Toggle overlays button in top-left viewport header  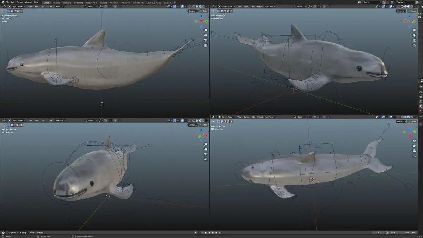coord(182,6)
